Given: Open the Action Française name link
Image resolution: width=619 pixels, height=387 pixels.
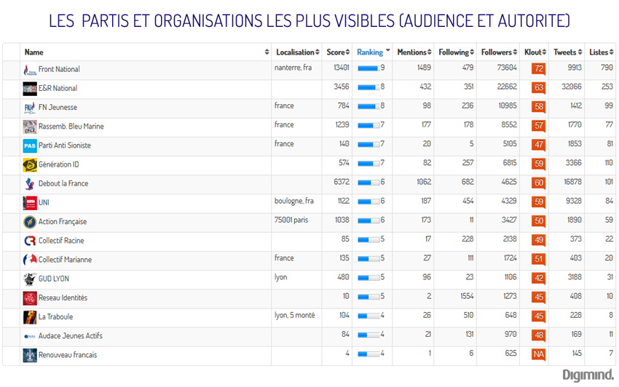Looking at the screenshot, I should [x=63, y=222].
